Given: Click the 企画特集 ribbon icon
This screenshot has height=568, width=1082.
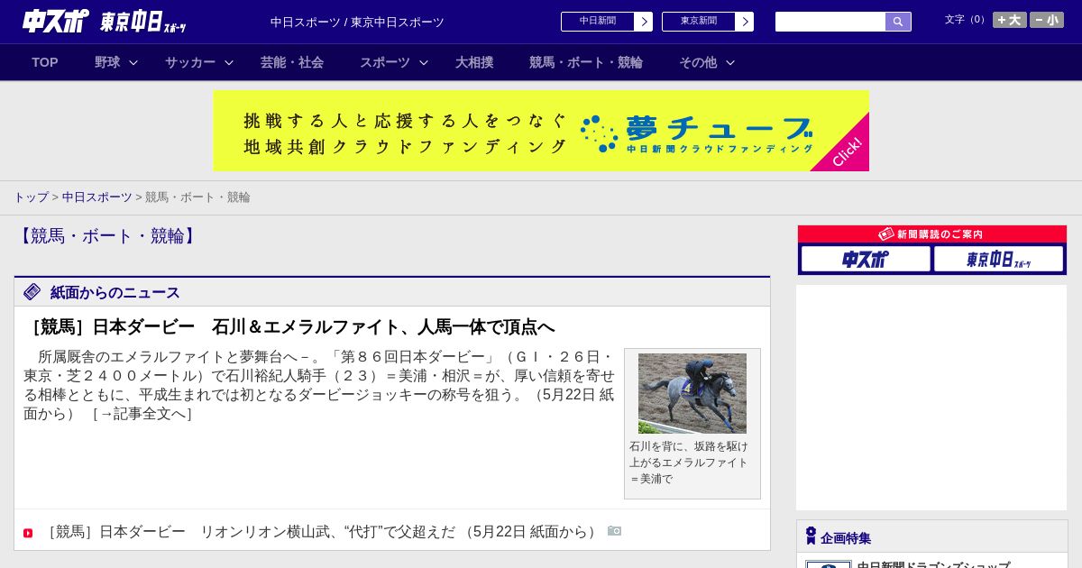Looking at the screenshot, I should coord(811,536).
